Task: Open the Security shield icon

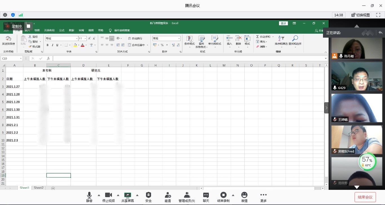Action: (149, 195)
